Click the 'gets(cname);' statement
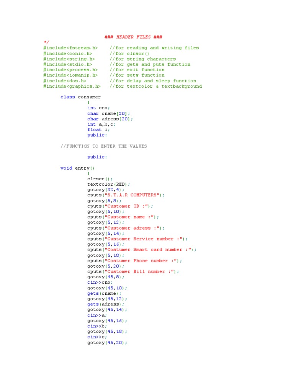The height and width of the screenshot is (392, 294). (104, 294)
